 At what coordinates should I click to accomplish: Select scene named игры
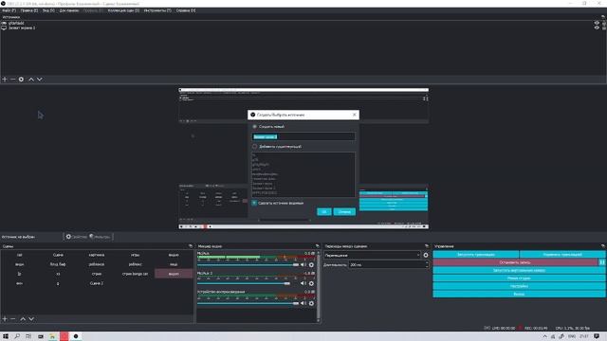[x=135, y=255]
